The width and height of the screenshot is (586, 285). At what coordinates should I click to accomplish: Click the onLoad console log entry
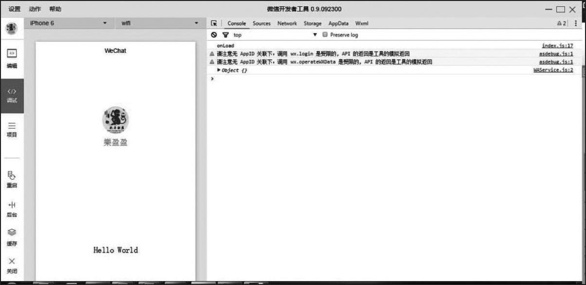[225, 46]
